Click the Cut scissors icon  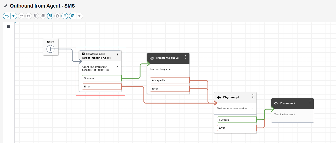29,16
